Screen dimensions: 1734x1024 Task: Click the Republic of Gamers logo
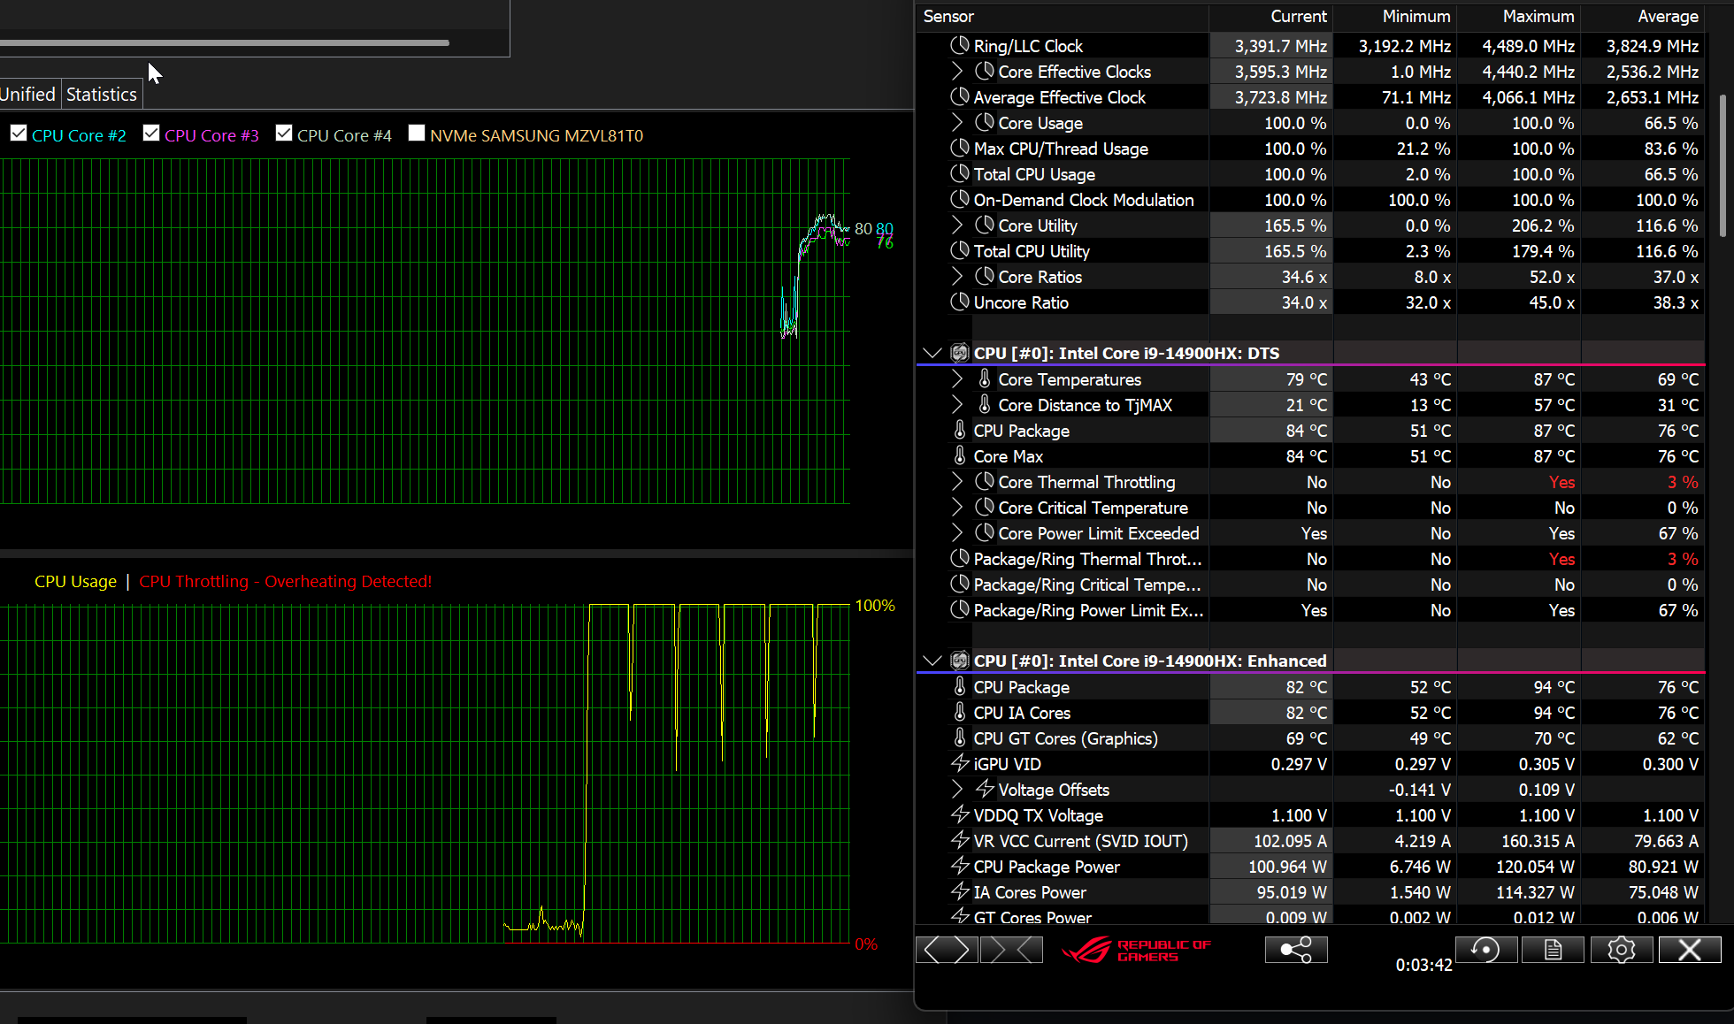click(x=1136, y=950)
